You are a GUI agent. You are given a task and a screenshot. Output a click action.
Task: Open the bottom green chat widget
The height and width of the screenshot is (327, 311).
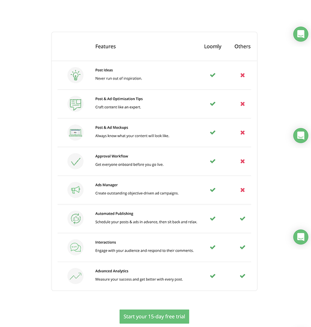click(301, 237)
